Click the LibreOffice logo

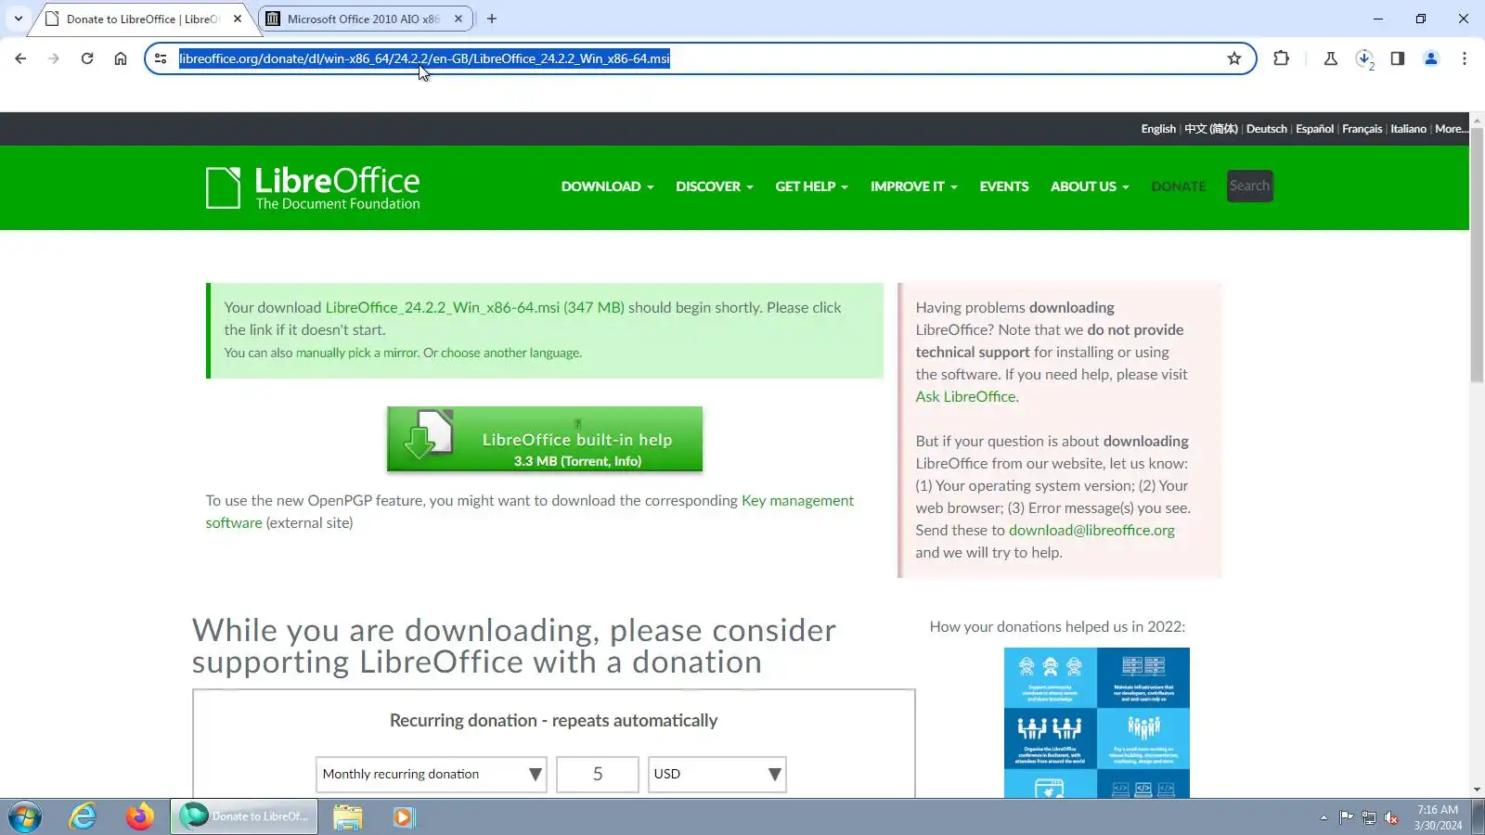(x=313, y=187)
